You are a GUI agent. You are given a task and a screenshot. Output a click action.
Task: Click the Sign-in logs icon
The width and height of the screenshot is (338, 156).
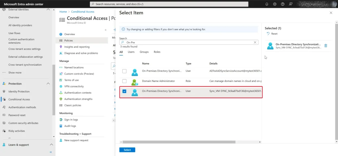61,120
